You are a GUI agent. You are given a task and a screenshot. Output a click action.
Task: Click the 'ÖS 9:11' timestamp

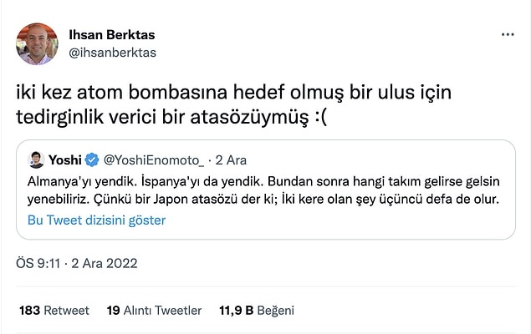(35, 263)
